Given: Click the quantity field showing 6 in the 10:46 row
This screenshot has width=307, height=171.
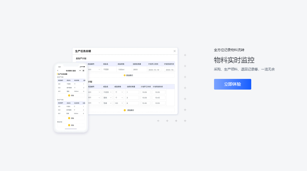Looking at the screenshot, I should (x=132, y=103).
